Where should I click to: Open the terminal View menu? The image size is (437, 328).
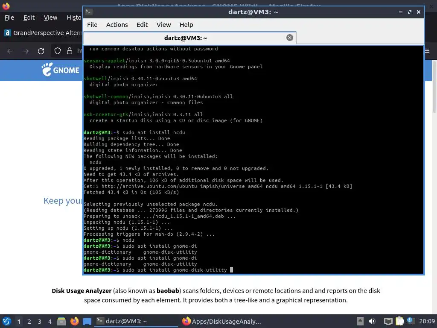tap(163, 25)
